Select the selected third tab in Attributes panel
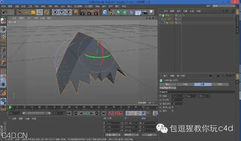Image resolution: width=241 pixels, height=141 pixels. tap(203, 84)
